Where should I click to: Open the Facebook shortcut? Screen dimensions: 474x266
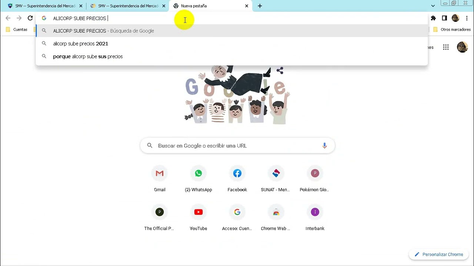coord(237,179)
